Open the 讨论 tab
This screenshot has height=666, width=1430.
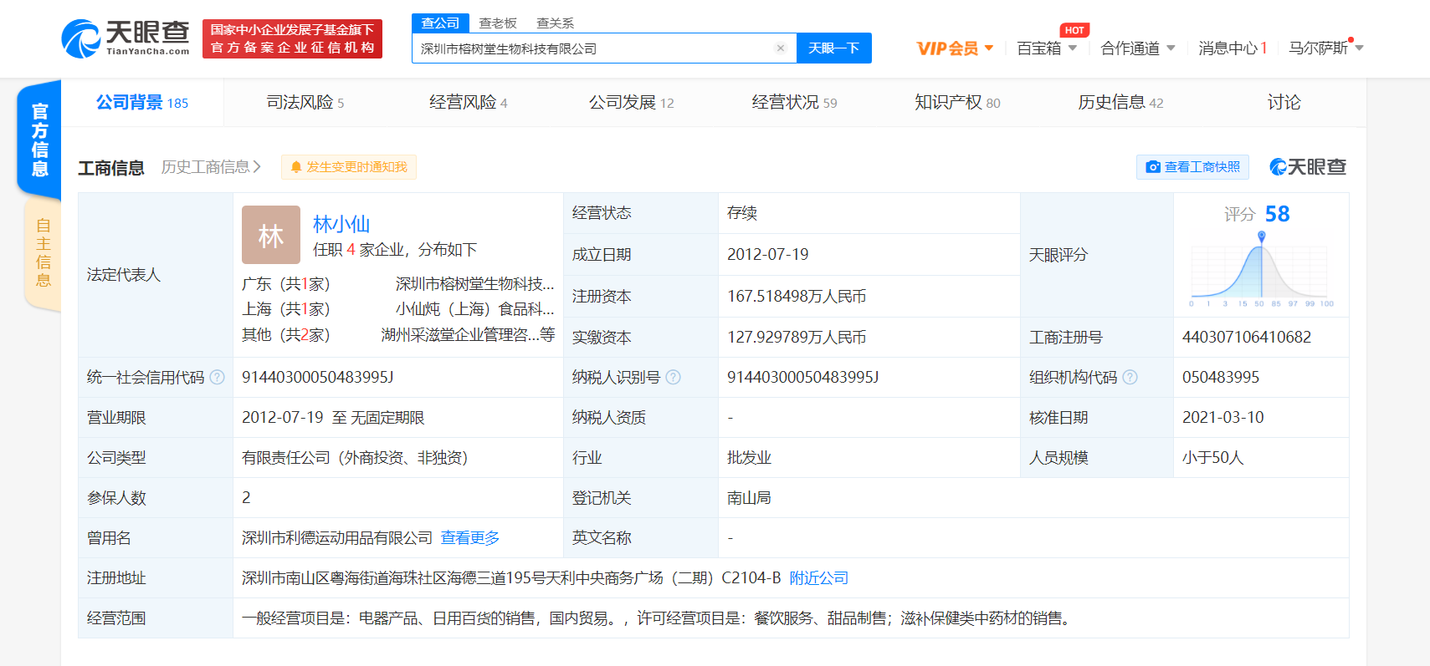(1284, 103)
